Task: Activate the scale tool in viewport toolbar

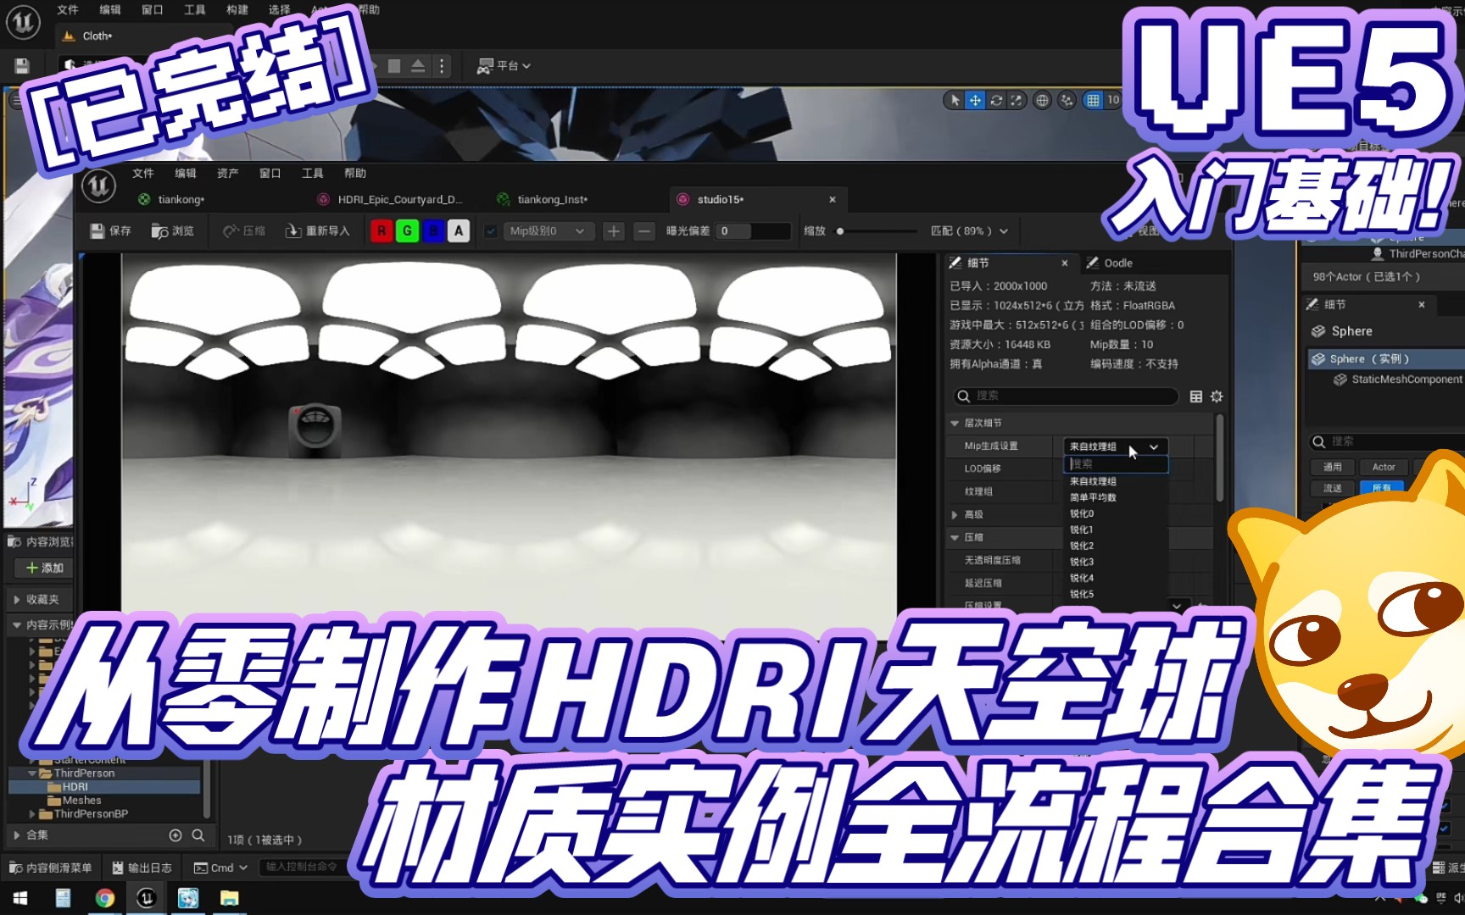Action: pyautogui.click(x=1016, y=100)
